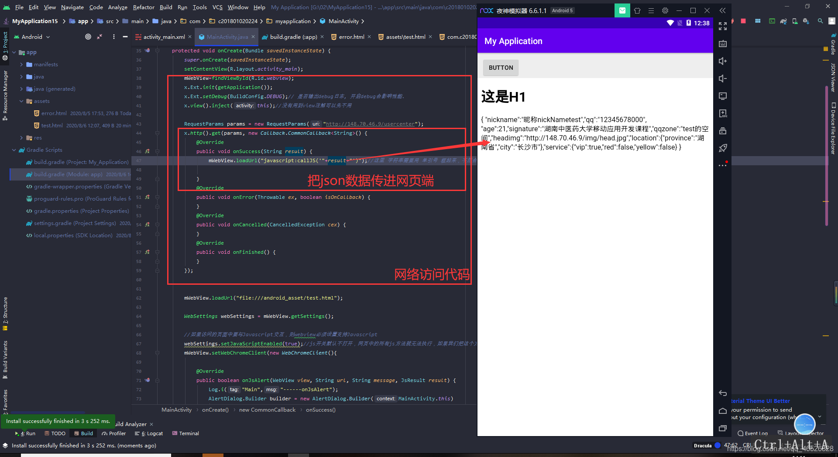Image resolution: width=838 pixels, height=457 pixels.
Task: Open the VCS menu
Action: pos(217,7)
